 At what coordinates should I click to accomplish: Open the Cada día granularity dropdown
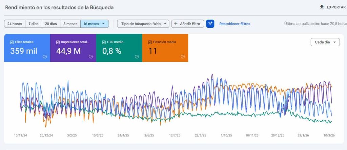click(325, 42)
